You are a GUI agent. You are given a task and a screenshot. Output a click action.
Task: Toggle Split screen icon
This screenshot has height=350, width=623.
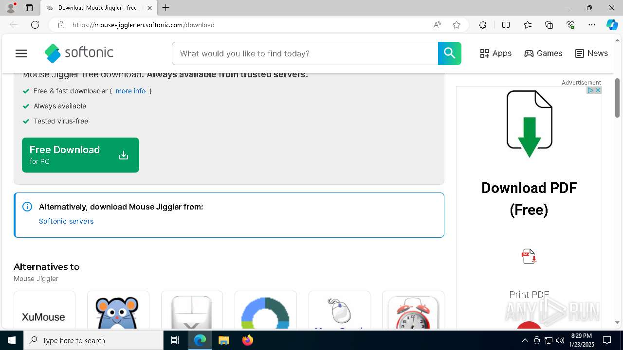coord(506,25)
